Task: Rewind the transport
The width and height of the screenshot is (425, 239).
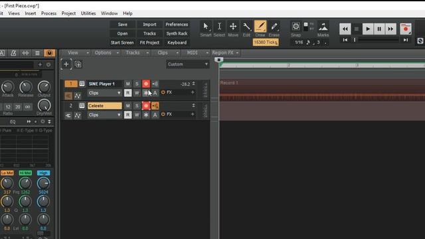Action: [345, 29]
